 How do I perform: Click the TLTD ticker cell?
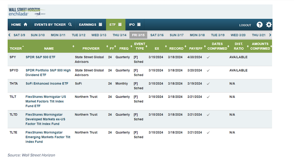[x=13, y=115]
